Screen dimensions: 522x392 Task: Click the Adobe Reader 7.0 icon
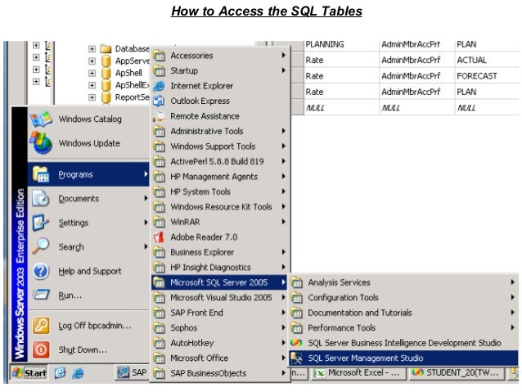[x=159, y=237]
